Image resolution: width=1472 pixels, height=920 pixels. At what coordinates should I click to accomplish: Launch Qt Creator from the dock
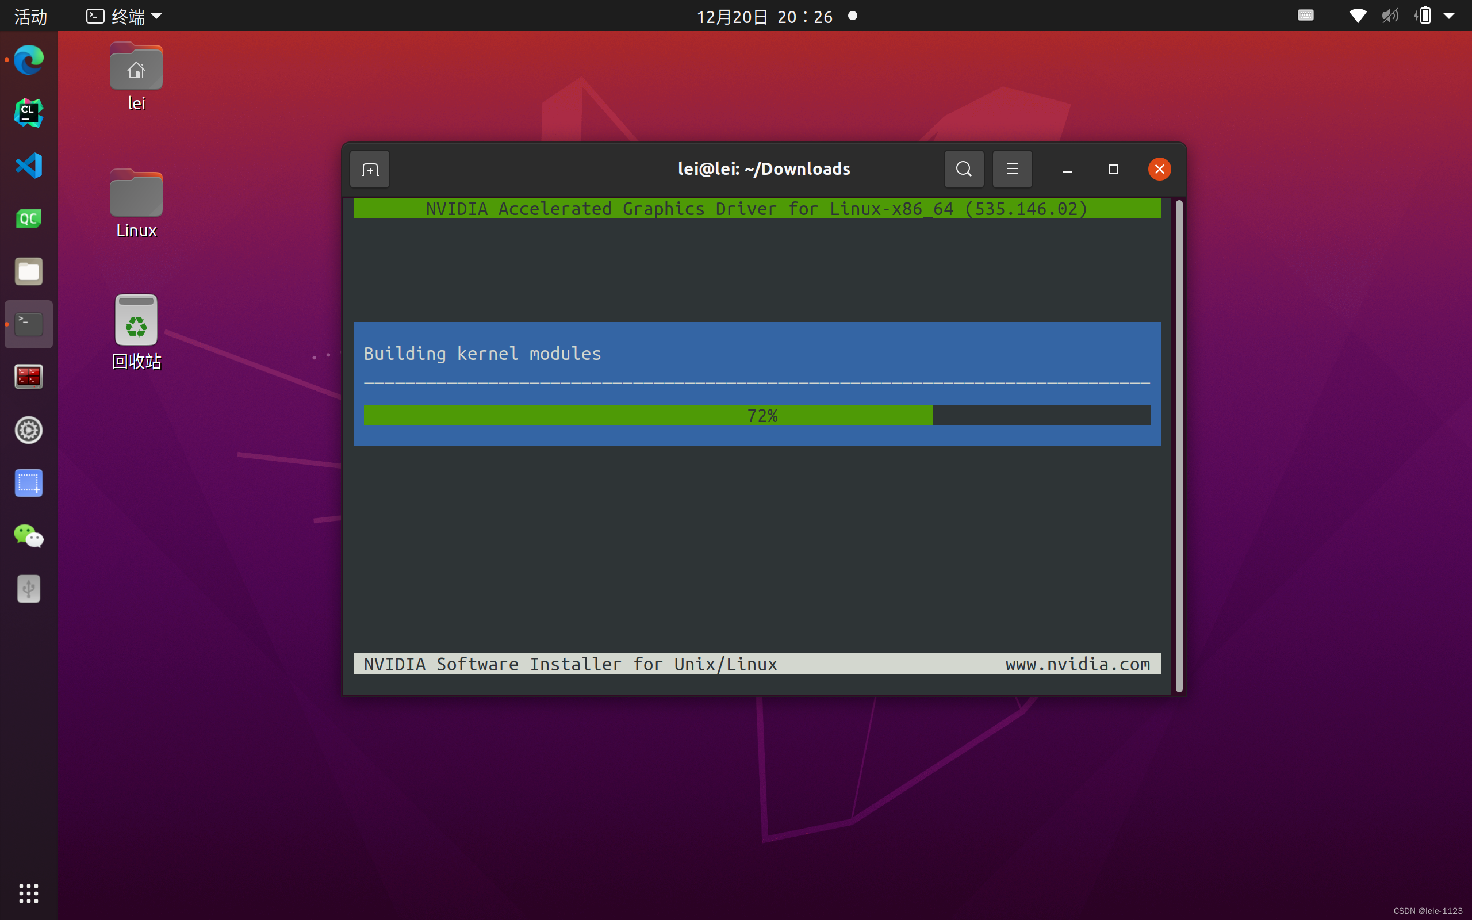(29, 218)
